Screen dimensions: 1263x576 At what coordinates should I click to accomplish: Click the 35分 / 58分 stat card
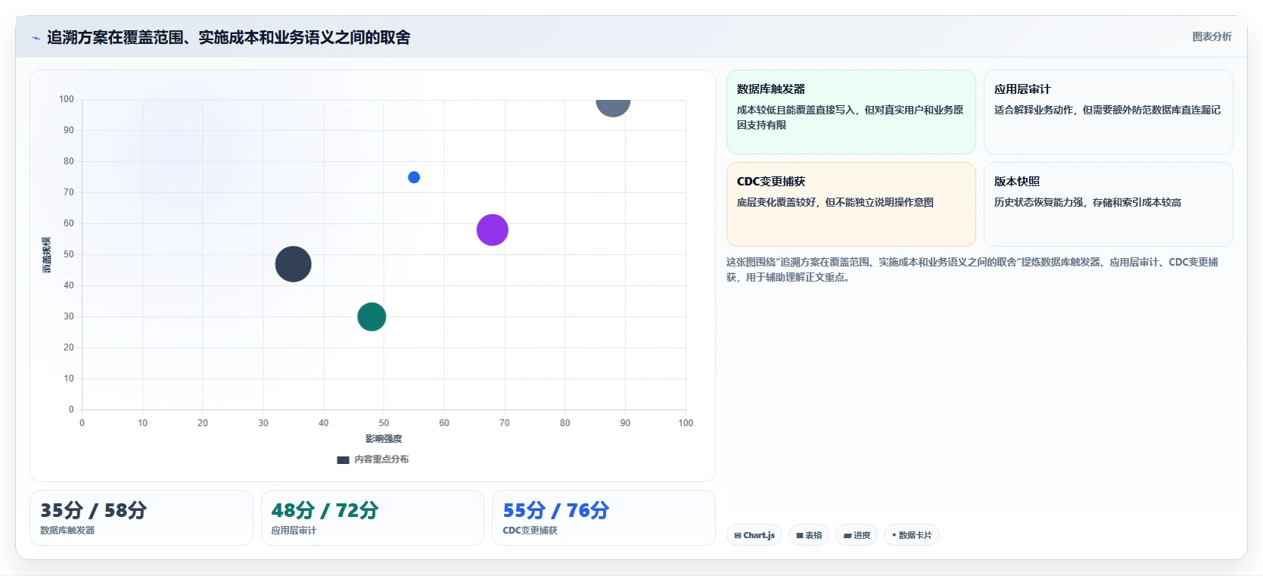click(142, 518)
